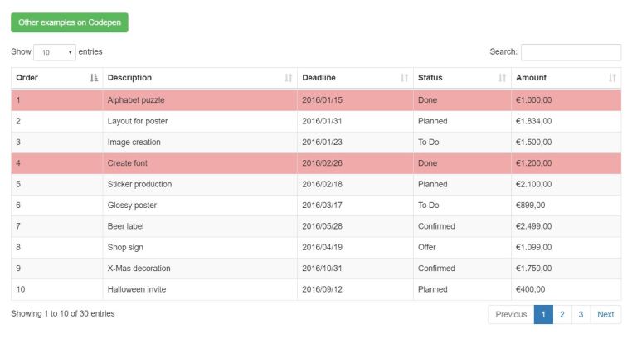Image resolution: width=637 pixels, height=363 pixels.
Task: Click the Status column header text
Action: 430,78
